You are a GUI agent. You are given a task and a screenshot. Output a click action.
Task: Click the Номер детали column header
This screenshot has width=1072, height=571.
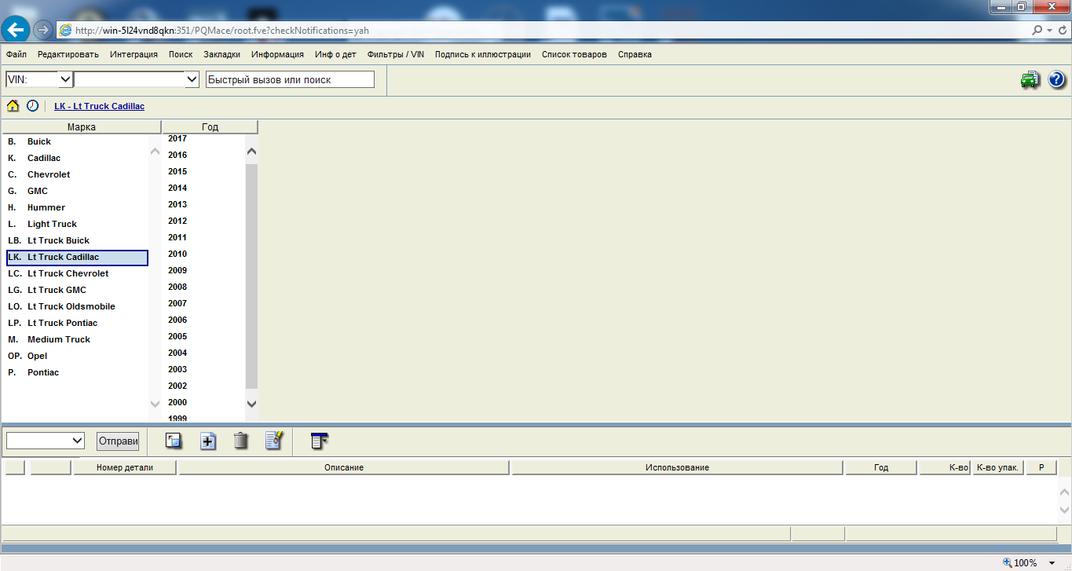(x=125, y=467)
